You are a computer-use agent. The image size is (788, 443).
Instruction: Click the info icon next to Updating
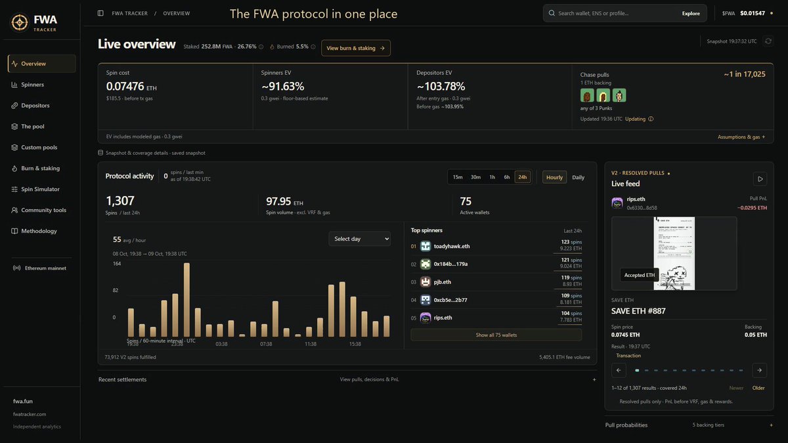pos(651,119)
